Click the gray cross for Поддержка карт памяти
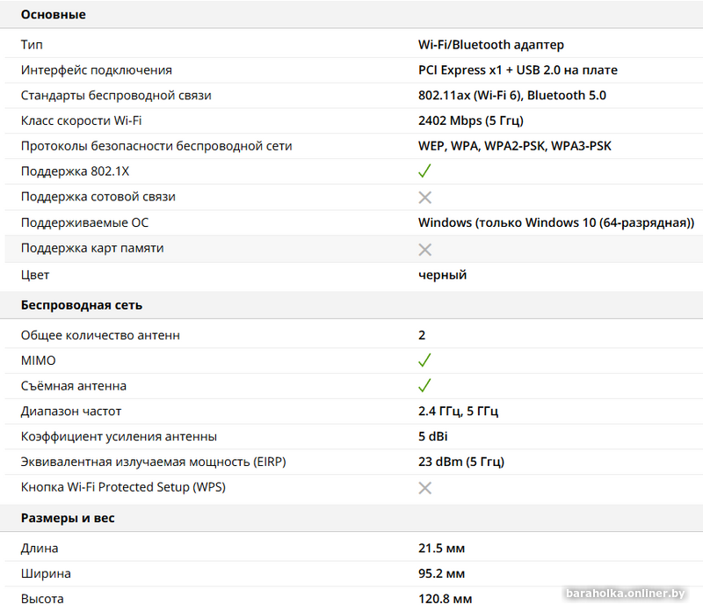Image resolution: width=703 pixels, height=612 pixels. coord(424,249)
